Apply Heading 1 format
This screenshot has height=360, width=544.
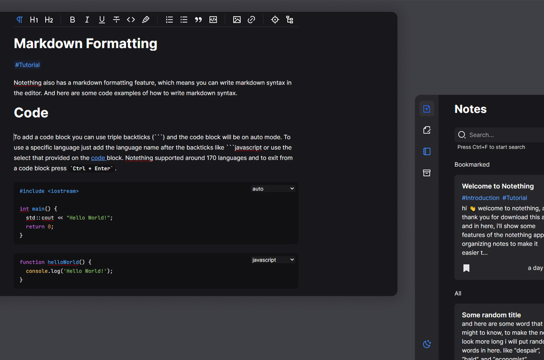click(34, 20)
